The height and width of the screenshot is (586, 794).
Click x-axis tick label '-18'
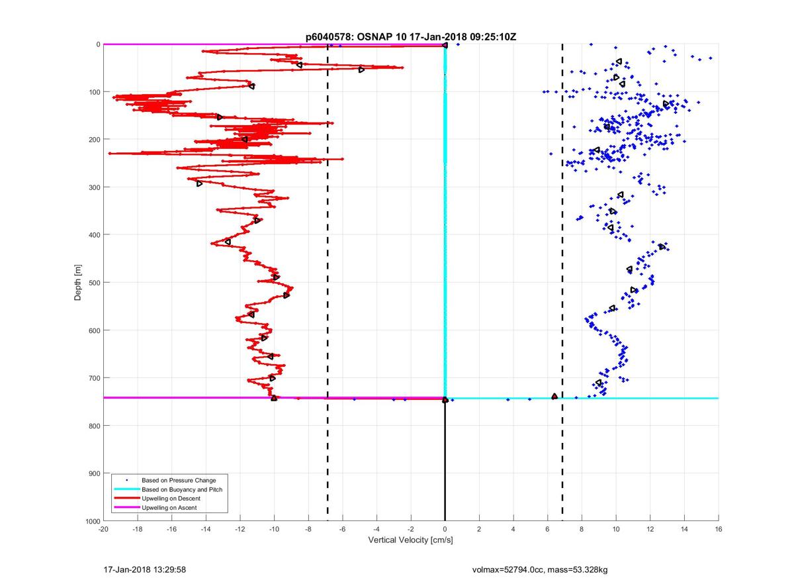click(x=138, y=530)
